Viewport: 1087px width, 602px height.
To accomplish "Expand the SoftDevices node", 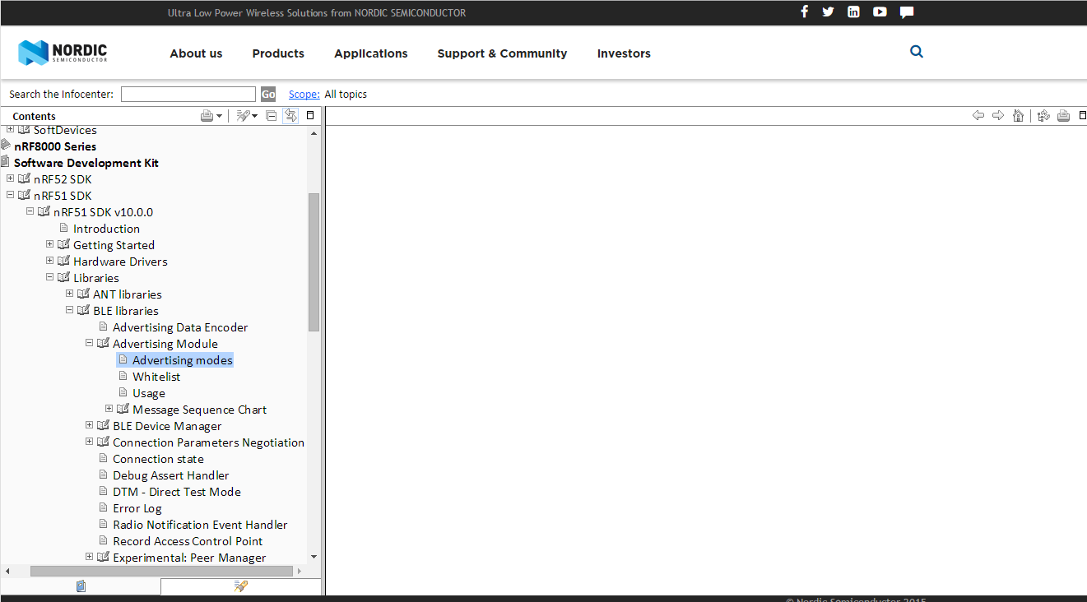I will [10, 129].
